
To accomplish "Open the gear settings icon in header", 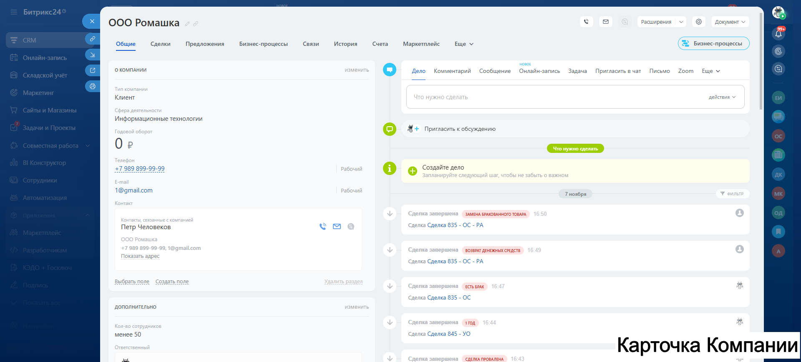I will pyautogui.click(x=698, y=22).
